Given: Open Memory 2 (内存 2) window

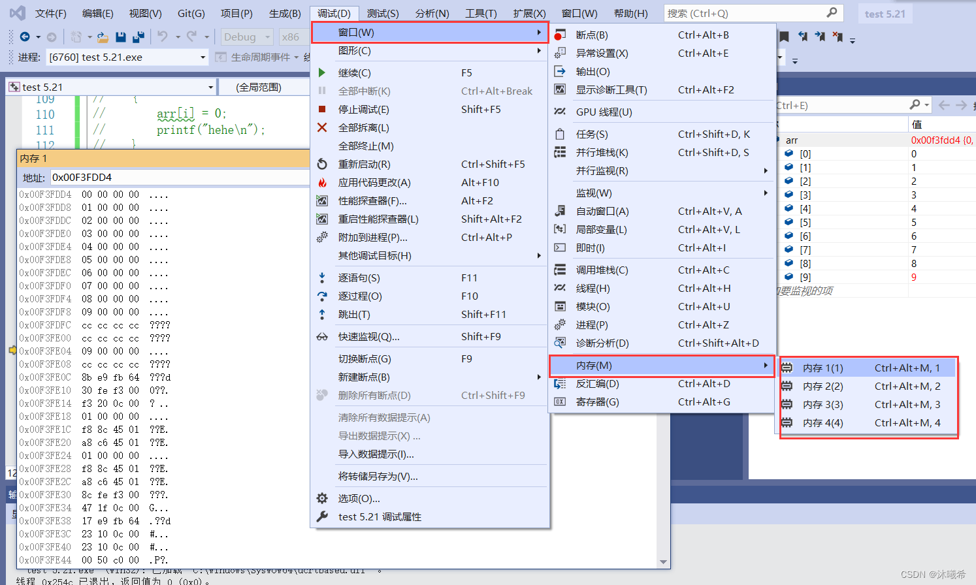Looking at the screenshot, I should click(x=867, y=386).
